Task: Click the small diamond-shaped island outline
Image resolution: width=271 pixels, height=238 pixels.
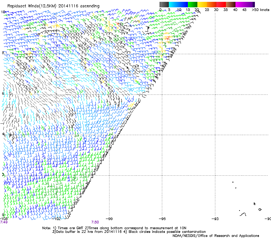Action: [x=260, y=209]
